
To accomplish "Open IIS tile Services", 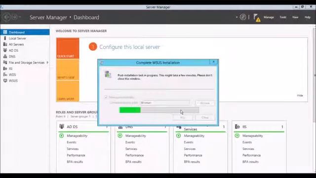I will (x=248, y=149).
